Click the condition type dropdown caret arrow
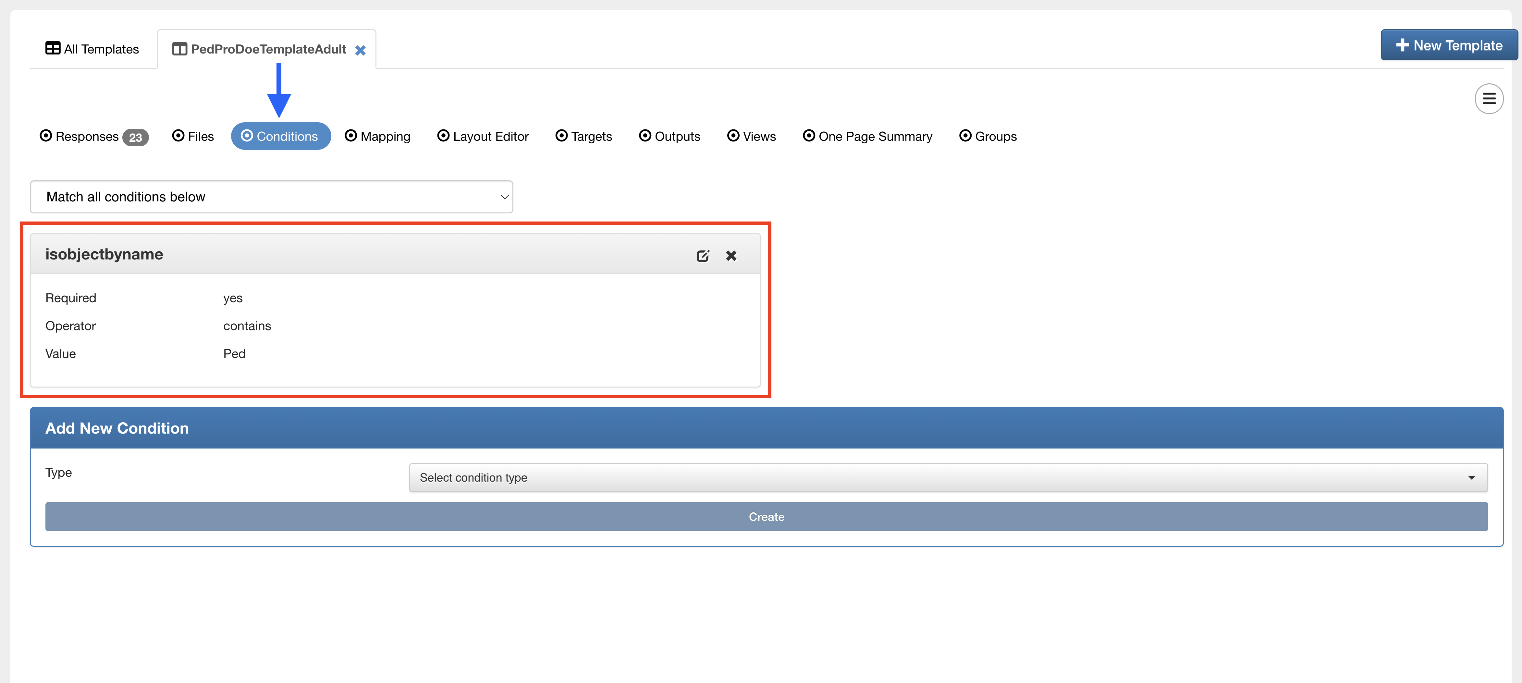 point(1471,478)
